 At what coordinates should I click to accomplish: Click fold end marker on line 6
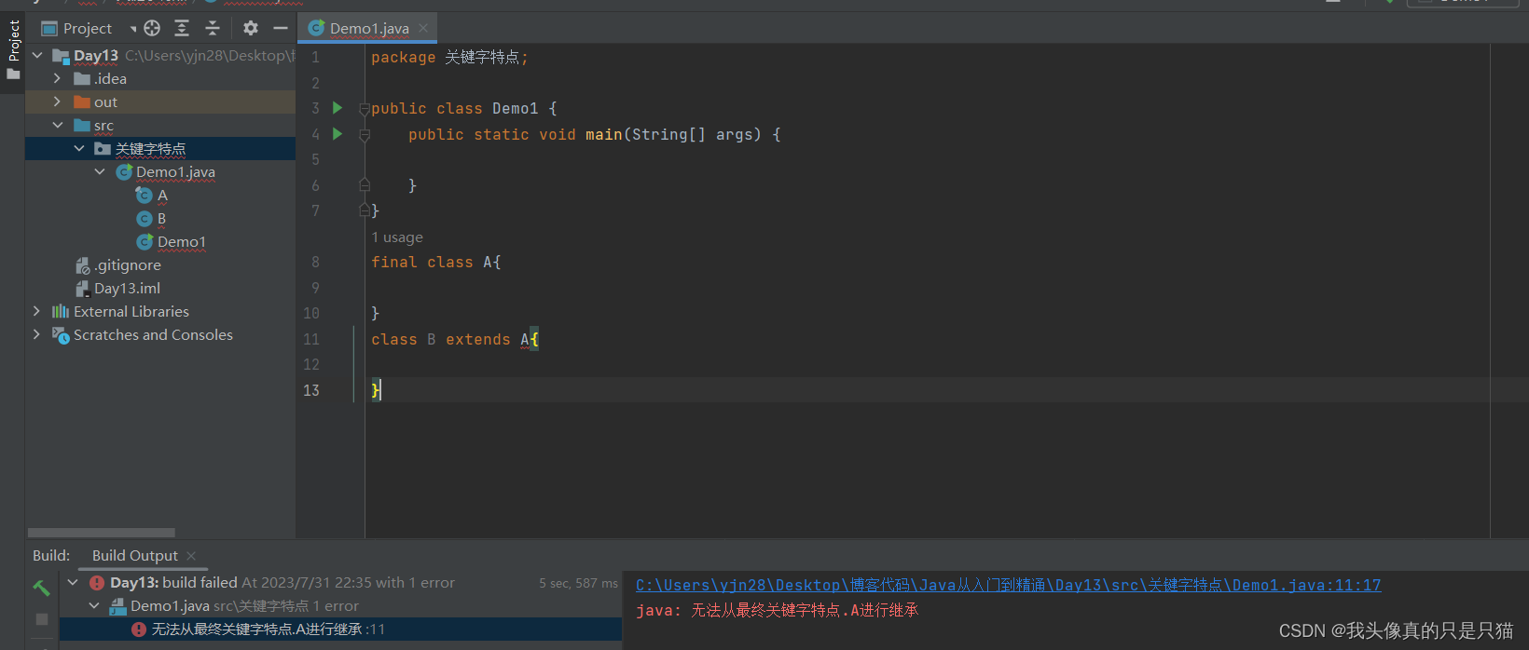[x=365, y=185]
